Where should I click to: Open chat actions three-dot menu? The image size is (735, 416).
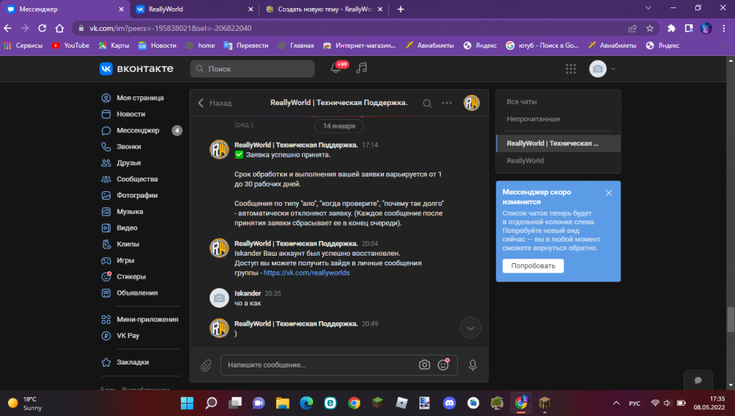(447, 103)
